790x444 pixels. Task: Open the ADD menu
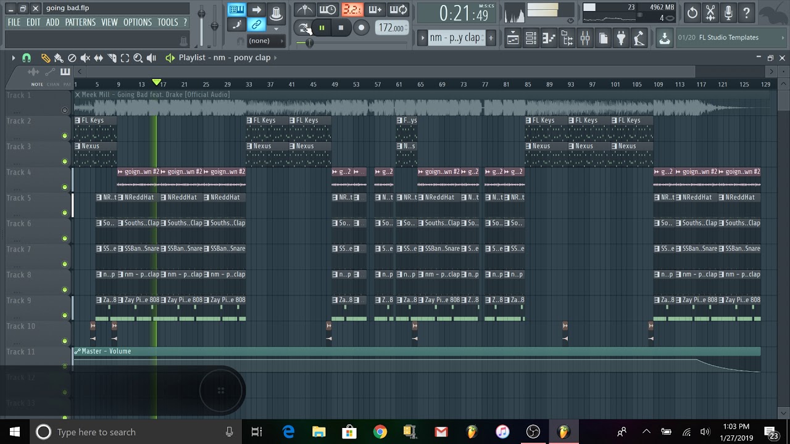(x=53, y=22)
